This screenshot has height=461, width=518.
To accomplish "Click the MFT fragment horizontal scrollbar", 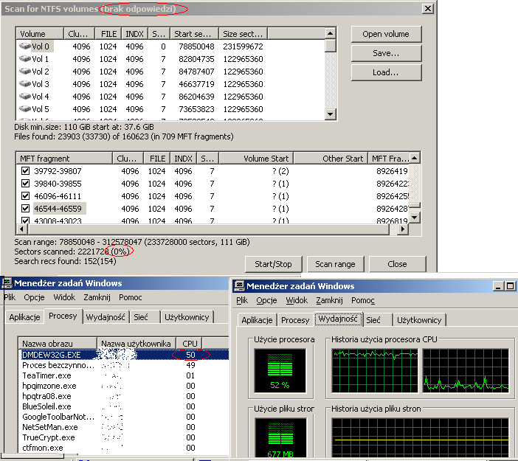I will [207, 230].
